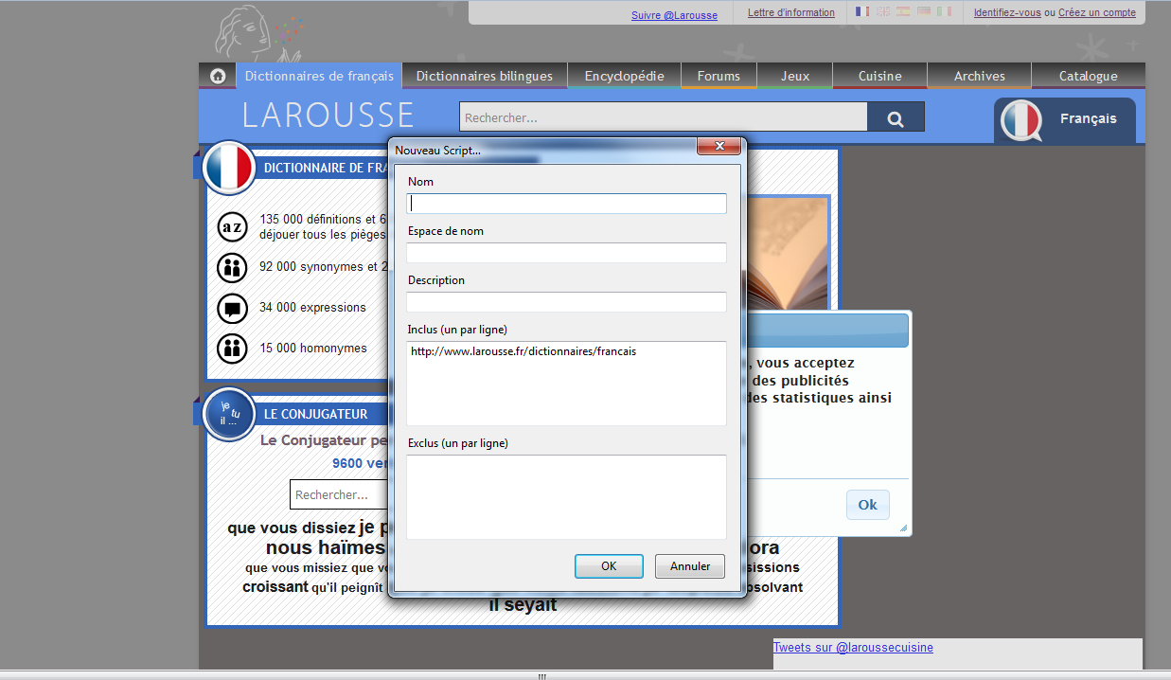The height and width of the screenshot is (680, 1171).
Task: Close the Nouveau Script dialog
Action: click(x=719, y=146)
